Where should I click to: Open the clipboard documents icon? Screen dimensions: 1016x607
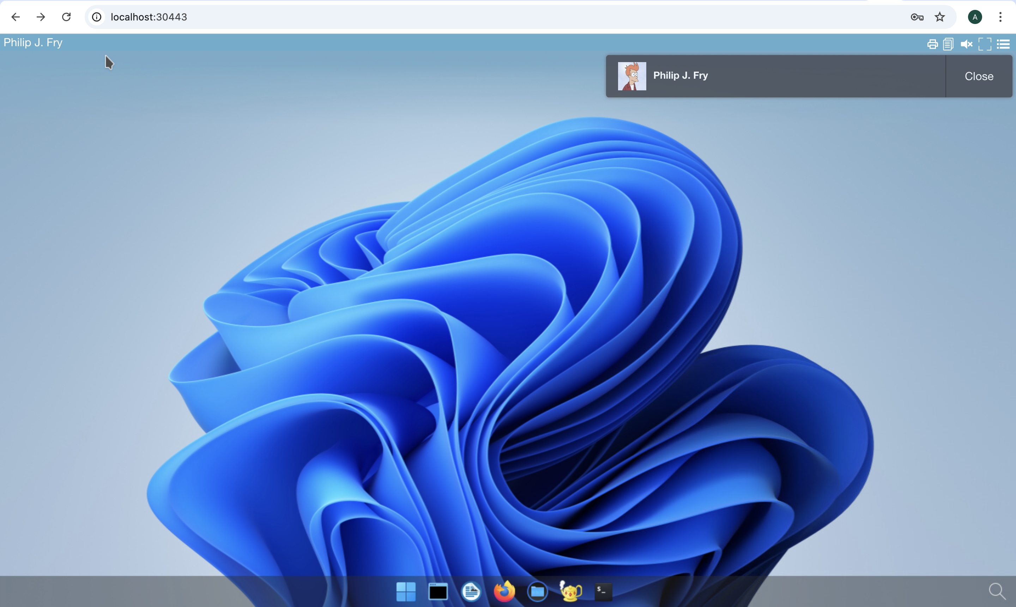pos(948,44)
